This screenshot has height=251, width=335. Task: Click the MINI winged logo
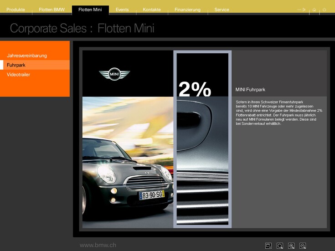[x=114, y=74]
